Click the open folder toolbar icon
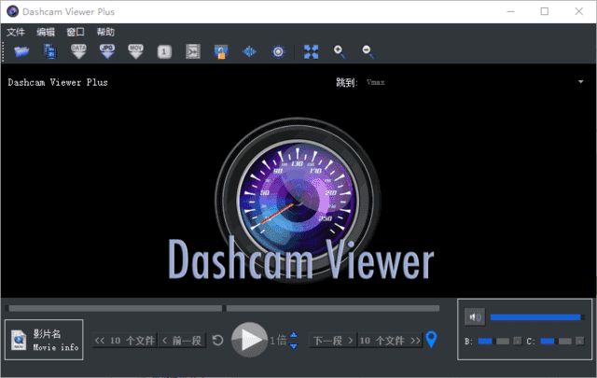This screenshot has width=597, height=378. click(20, 51)
